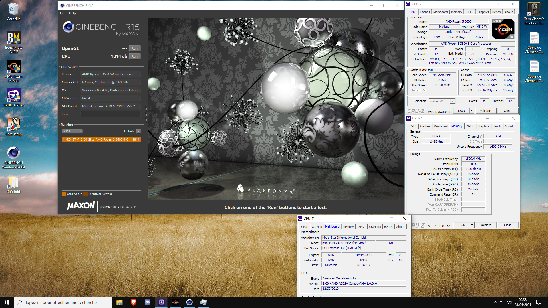The image size is (548, 308).
Task: Open AMD Ryzen Master desktop shortcut
Action: click(13, 71)
